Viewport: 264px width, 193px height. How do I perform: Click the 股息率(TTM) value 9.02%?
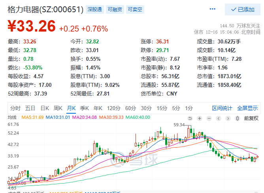pyautogui.click(x=112, y=85)
